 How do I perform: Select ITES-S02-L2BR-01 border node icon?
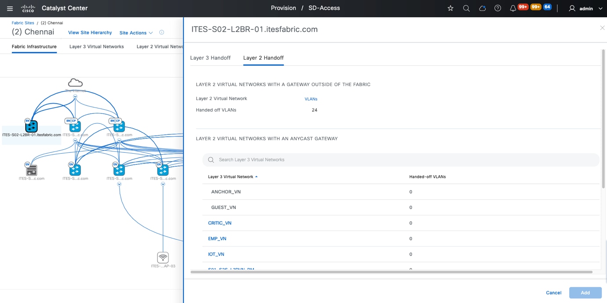(x=31, y=126)
